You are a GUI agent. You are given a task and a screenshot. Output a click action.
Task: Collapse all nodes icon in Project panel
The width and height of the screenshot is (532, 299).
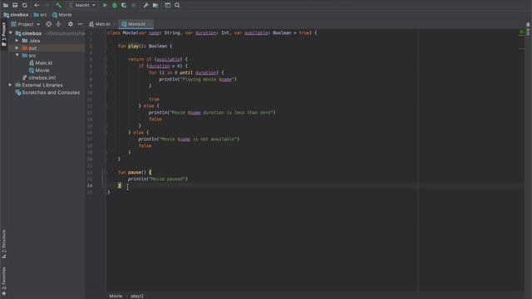coord(58,24)
